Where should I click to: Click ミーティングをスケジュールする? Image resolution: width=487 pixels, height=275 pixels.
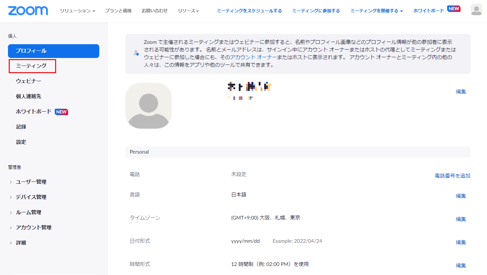click(249, 11)
